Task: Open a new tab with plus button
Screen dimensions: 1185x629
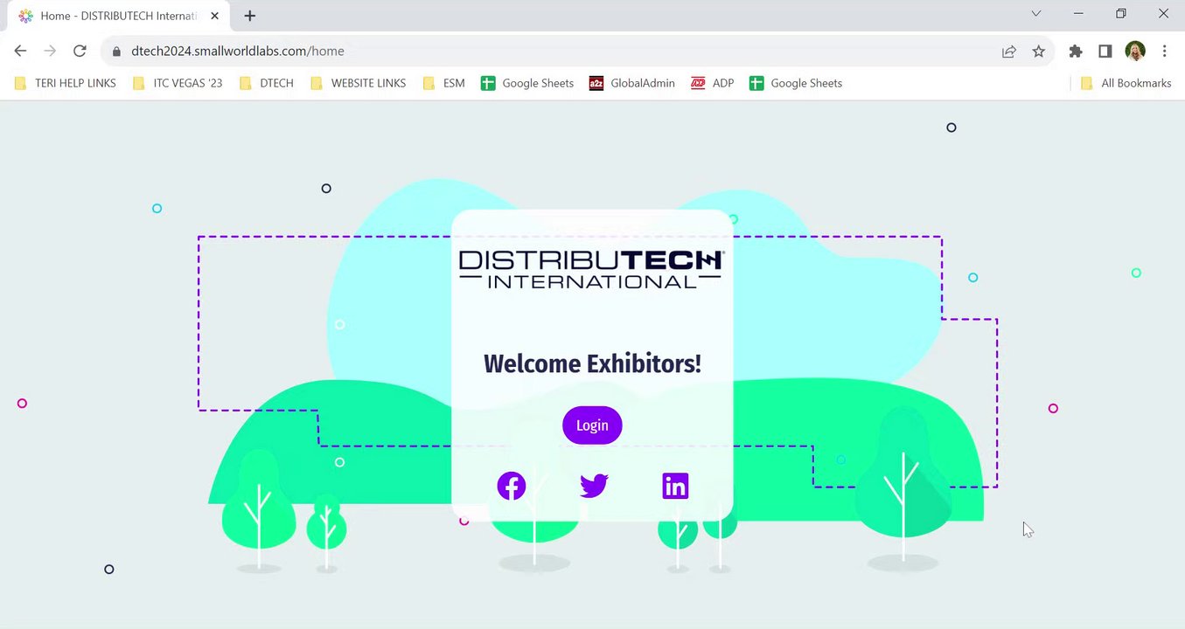Action: (x=250, y=16)
